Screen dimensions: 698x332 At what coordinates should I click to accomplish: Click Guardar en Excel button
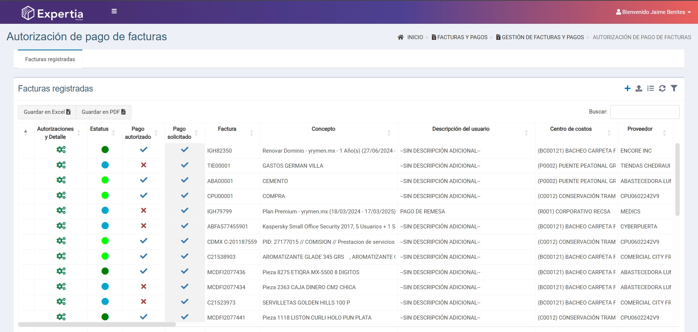(47, 112)
